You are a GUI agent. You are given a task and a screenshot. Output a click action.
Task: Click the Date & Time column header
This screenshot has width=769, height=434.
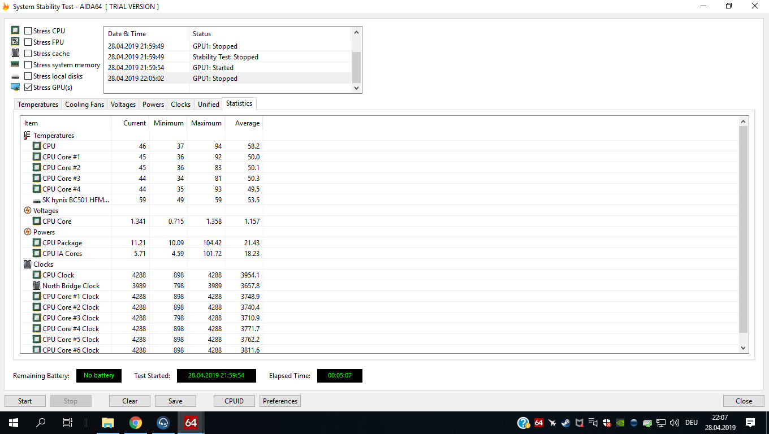tap(147, 34)
